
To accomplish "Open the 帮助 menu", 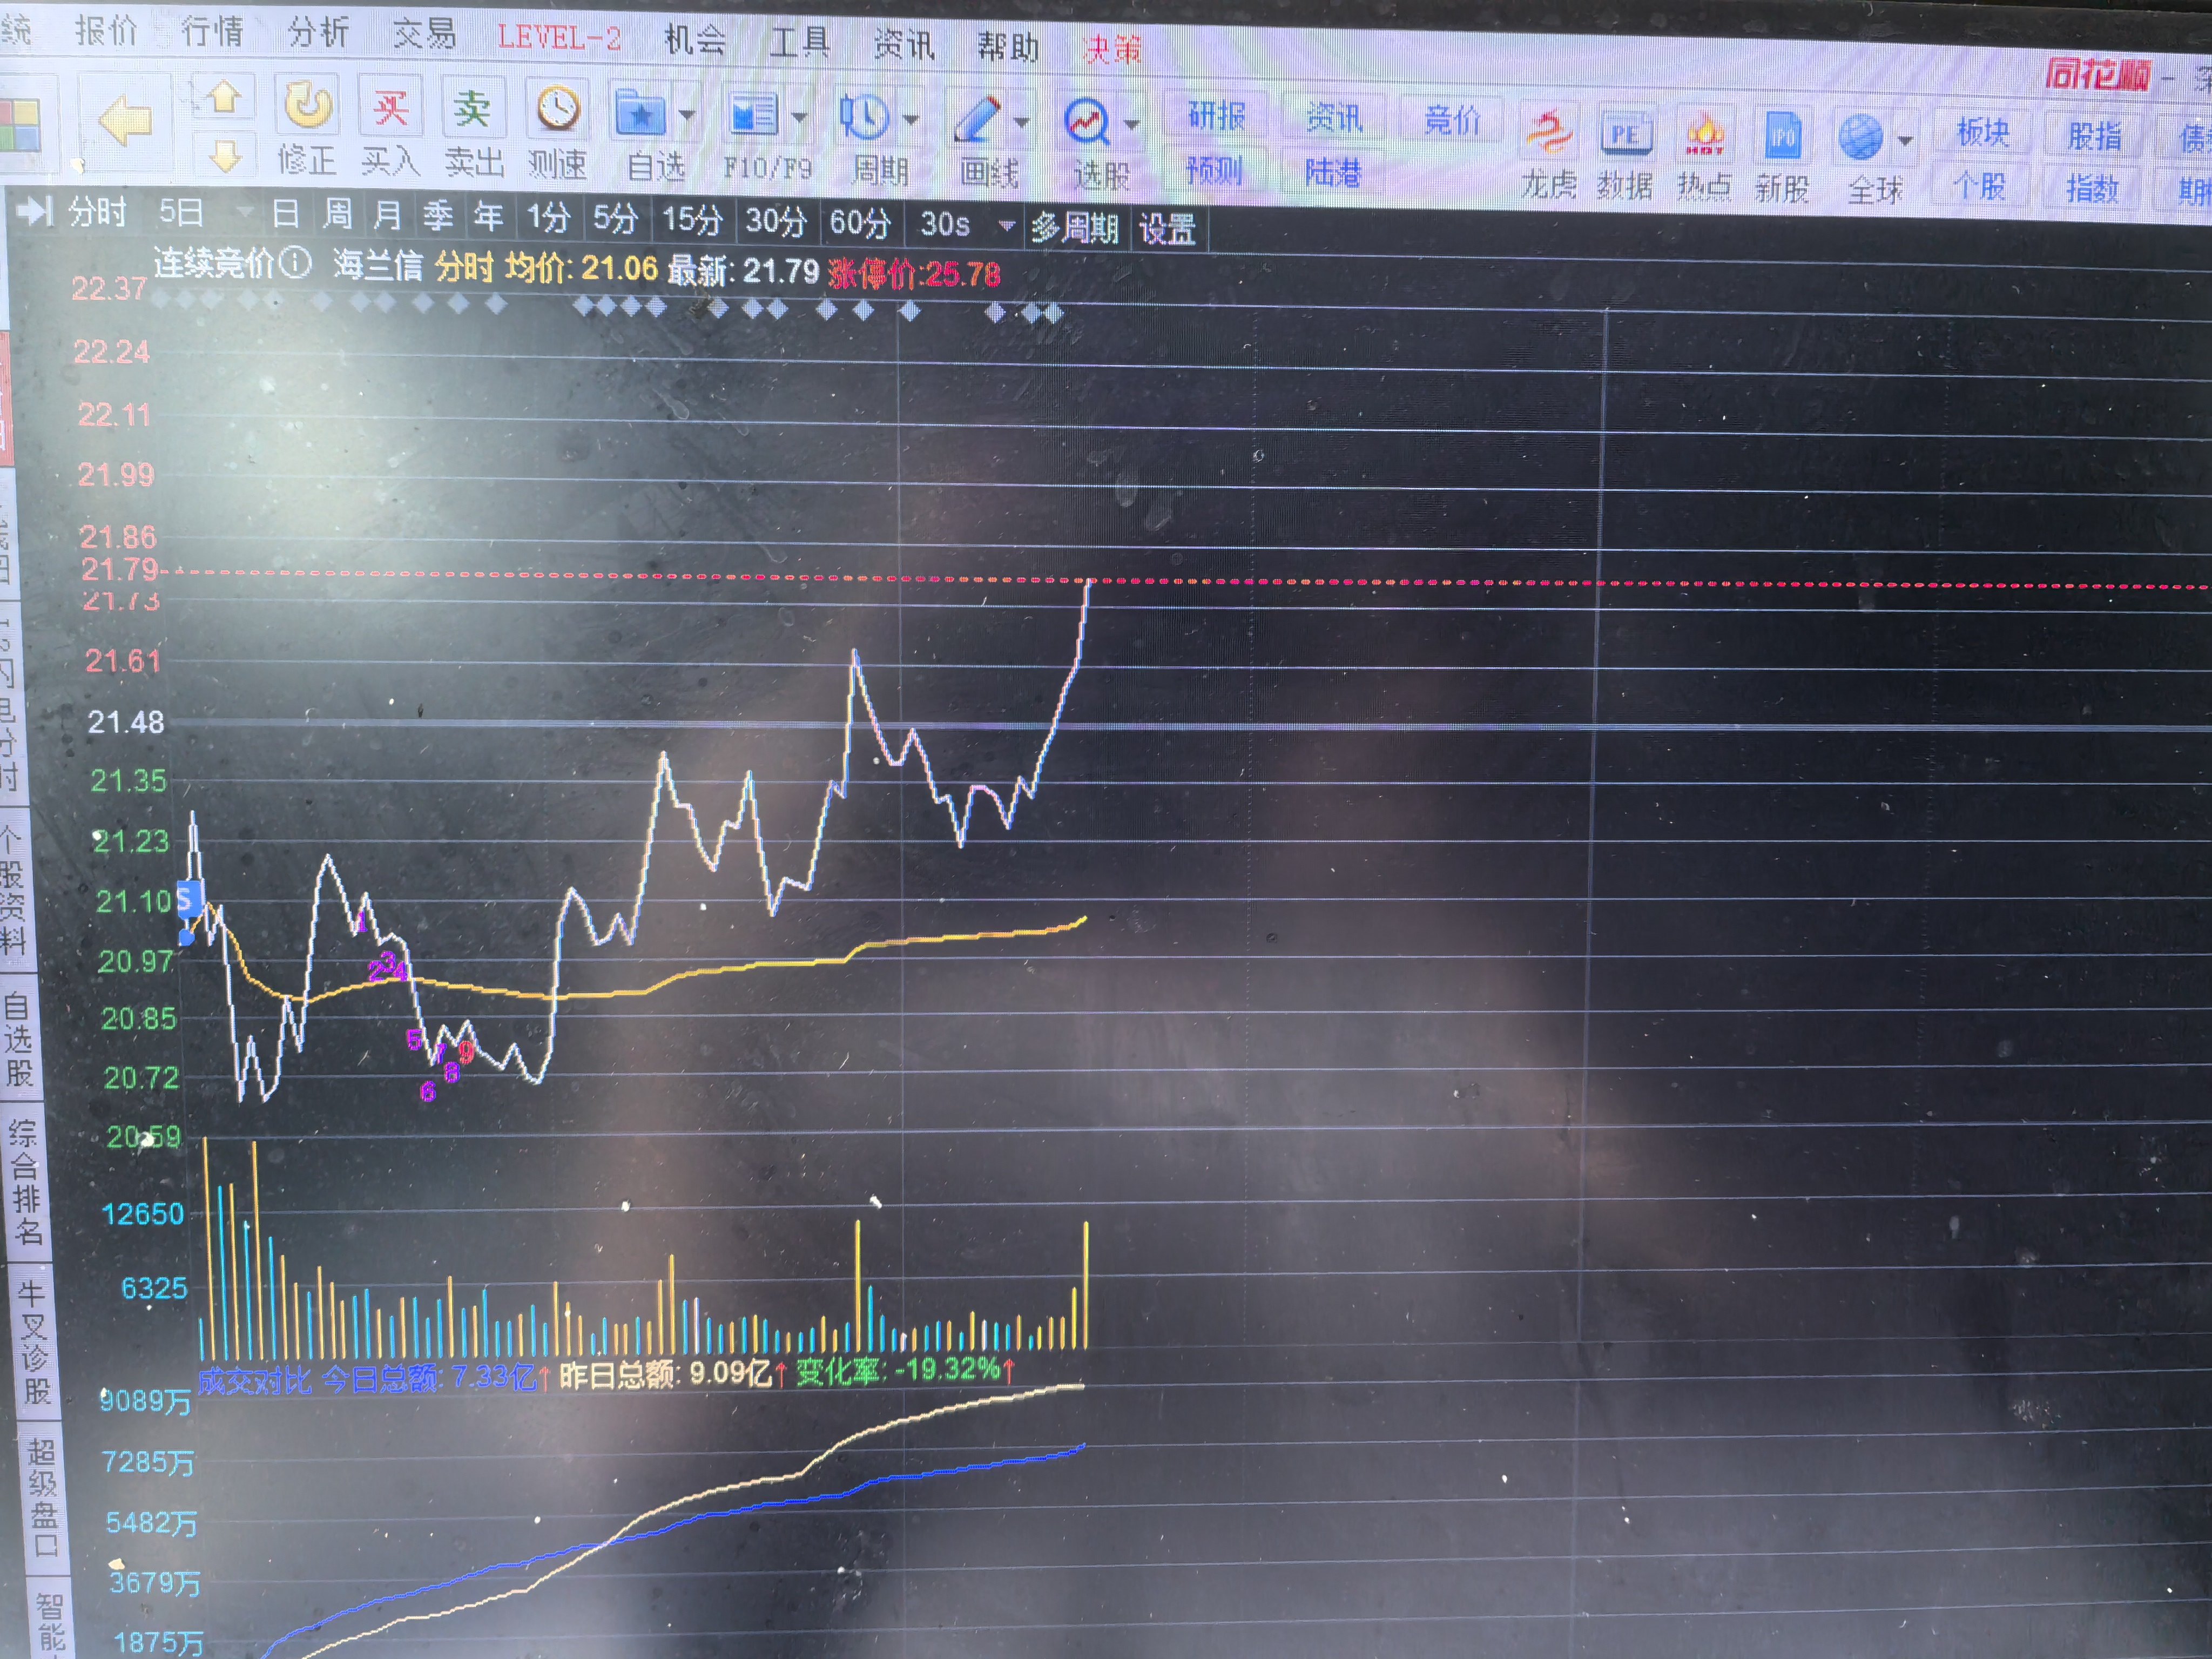I will [x=1008, y=46].
